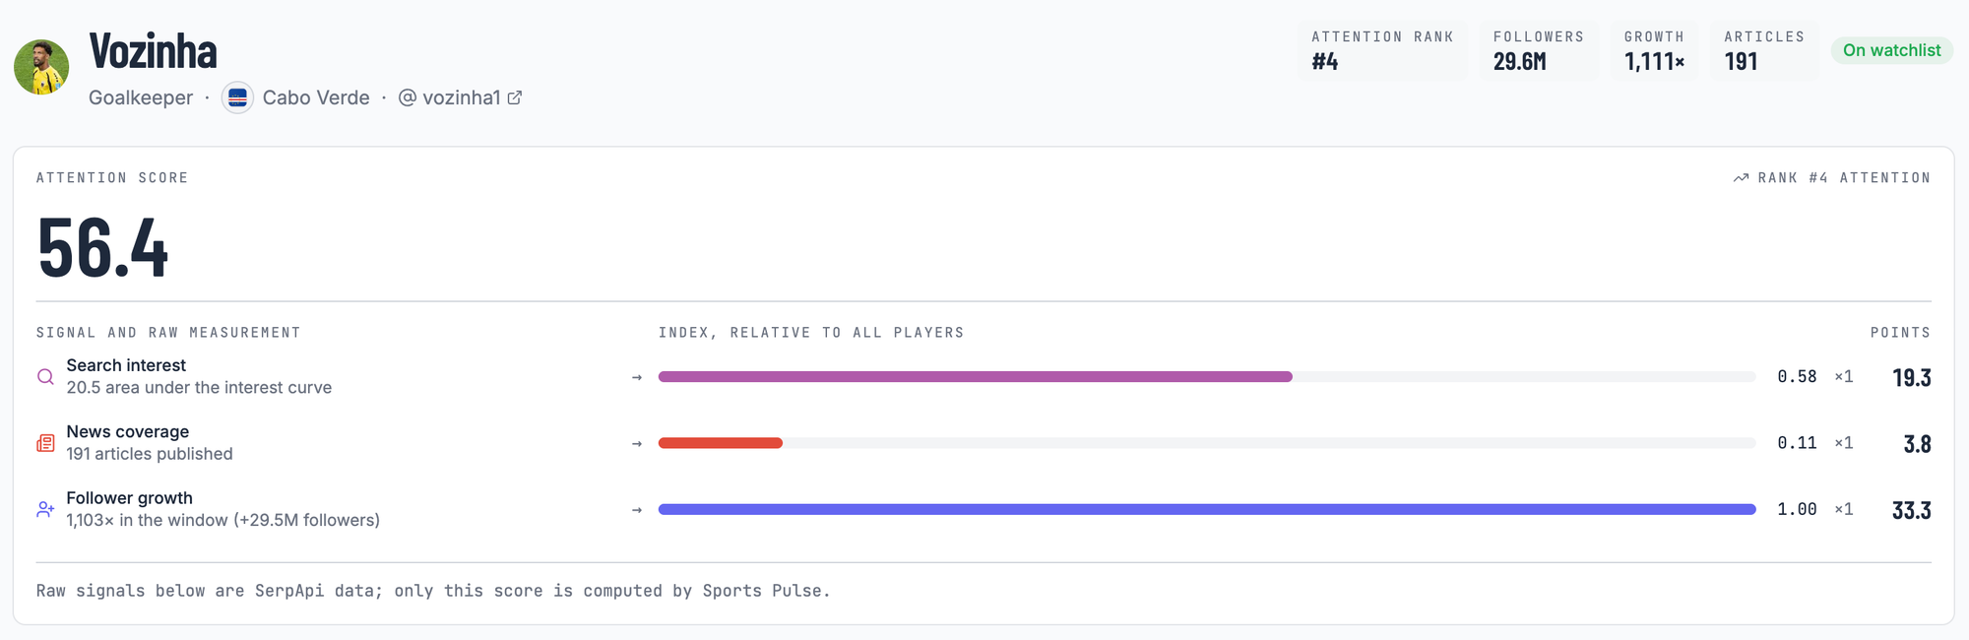The height and width of the screenshot is (640, 1969).
Task: Click the blue Follower growth index bar
Action: click(x=1207, y=509)
